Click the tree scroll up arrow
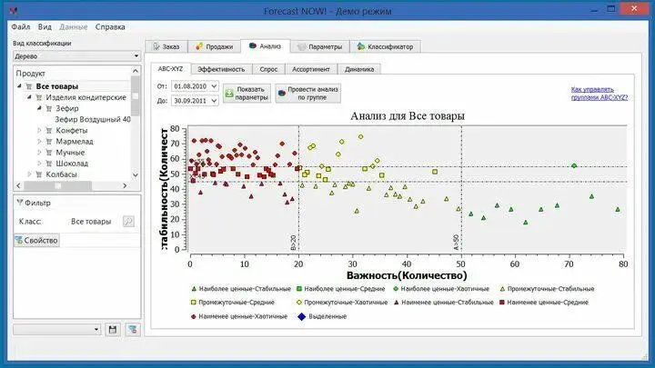 (x=136, y=72)
